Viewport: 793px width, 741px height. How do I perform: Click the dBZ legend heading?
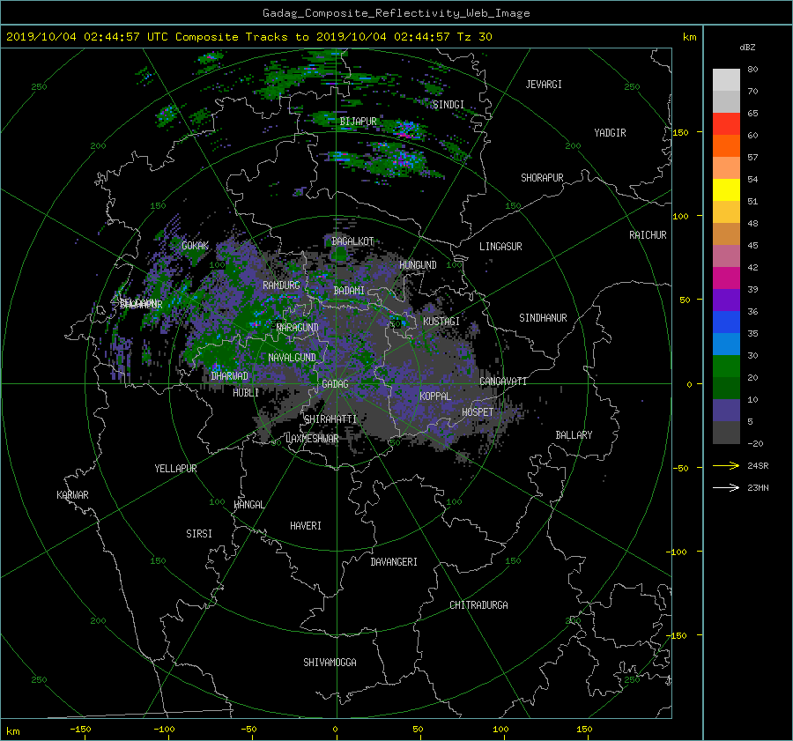click(747, 48)
